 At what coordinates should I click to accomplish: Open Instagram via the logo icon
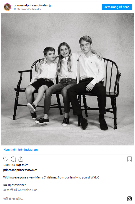(x=129, y=199)
